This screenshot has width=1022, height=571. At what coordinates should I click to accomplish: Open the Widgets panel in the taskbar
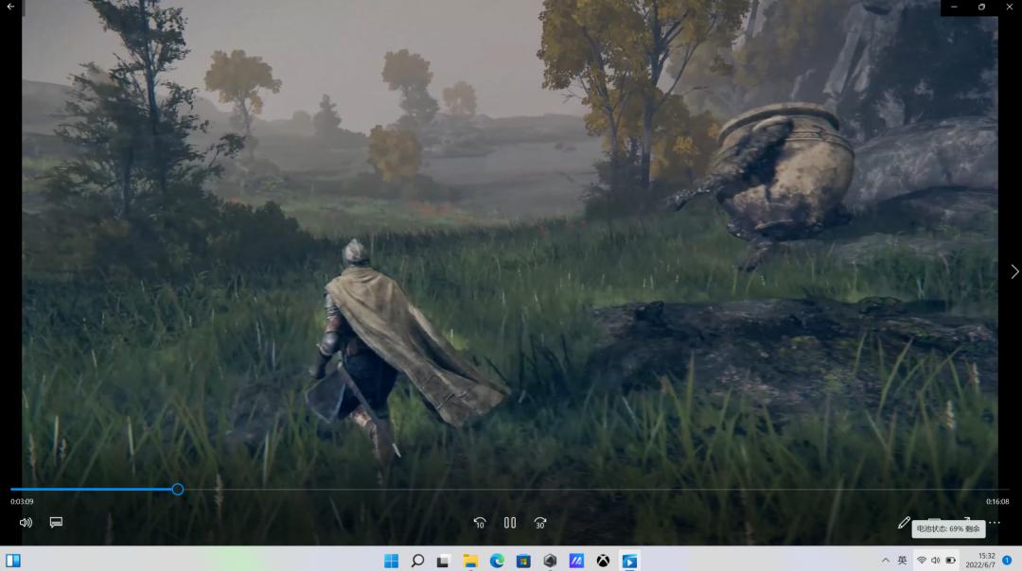pos(13,561)
